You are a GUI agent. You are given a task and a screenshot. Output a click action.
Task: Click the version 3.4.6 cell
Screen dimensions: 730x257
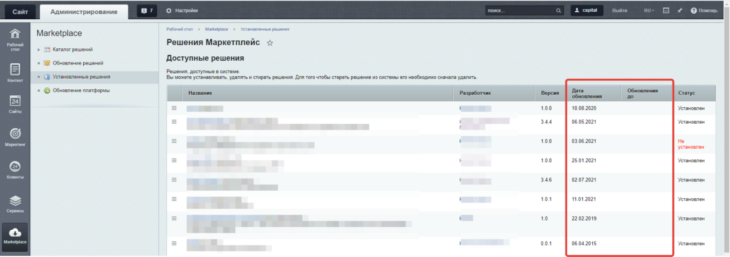[x=546, y=180]
